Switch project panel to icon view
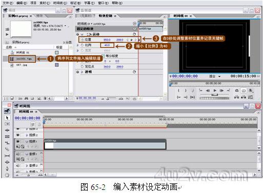The width and height of the screenshot is (263, 194). (x=12, y=98)
